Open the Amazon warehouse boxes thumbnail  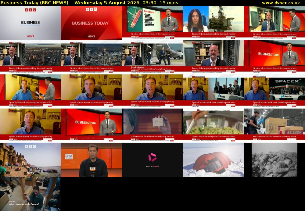(x=274, y=126)
